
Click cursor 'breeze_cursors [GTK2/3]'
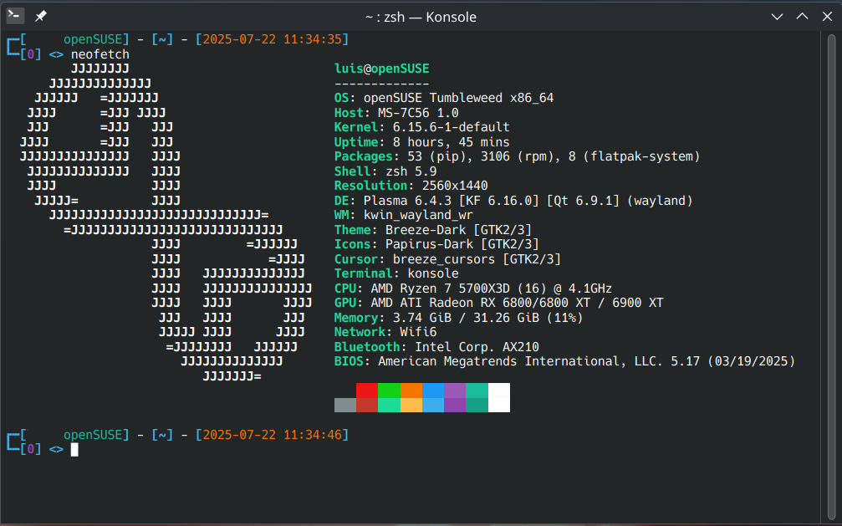coord(477,259)
